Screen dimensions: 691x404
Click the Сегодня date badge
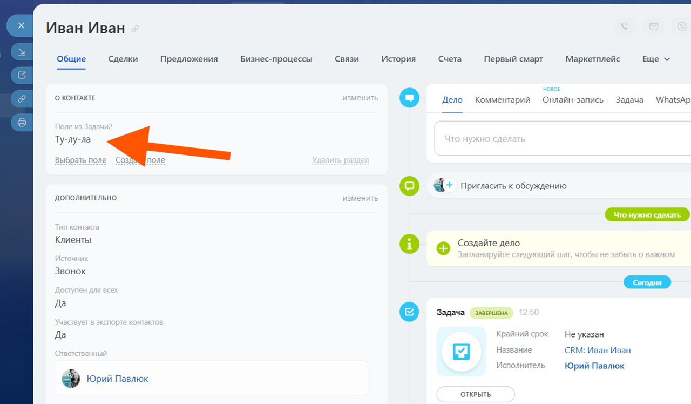pos(647,282)
